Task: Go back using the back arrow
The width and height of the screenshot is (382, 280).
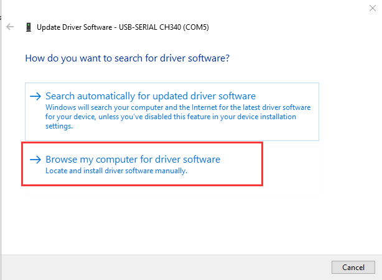Action: (10, 27)
